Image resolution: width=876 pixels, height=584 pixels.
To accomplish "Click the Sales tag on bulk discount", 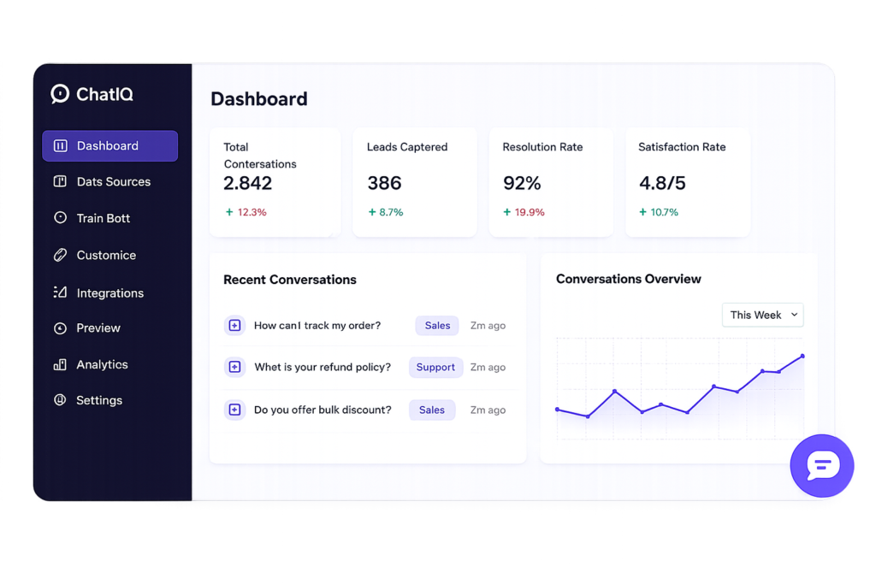I will [x=432, y=410].
